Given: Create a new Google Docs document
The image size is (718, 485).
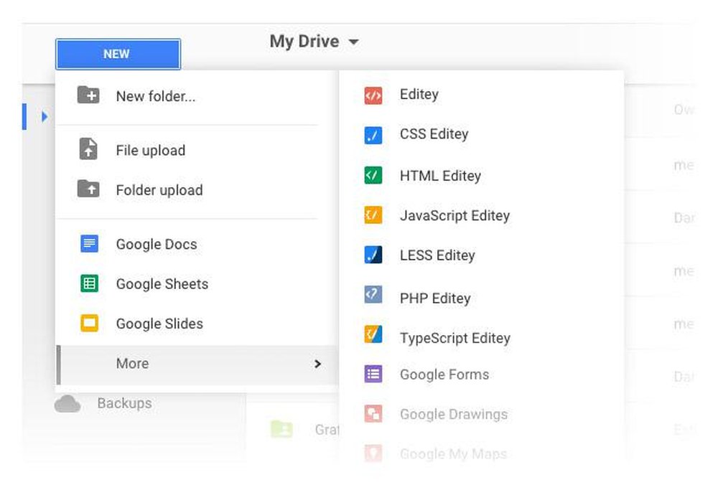Looking at the screenshot, I should pyautogui.click(x=157, y=244).
